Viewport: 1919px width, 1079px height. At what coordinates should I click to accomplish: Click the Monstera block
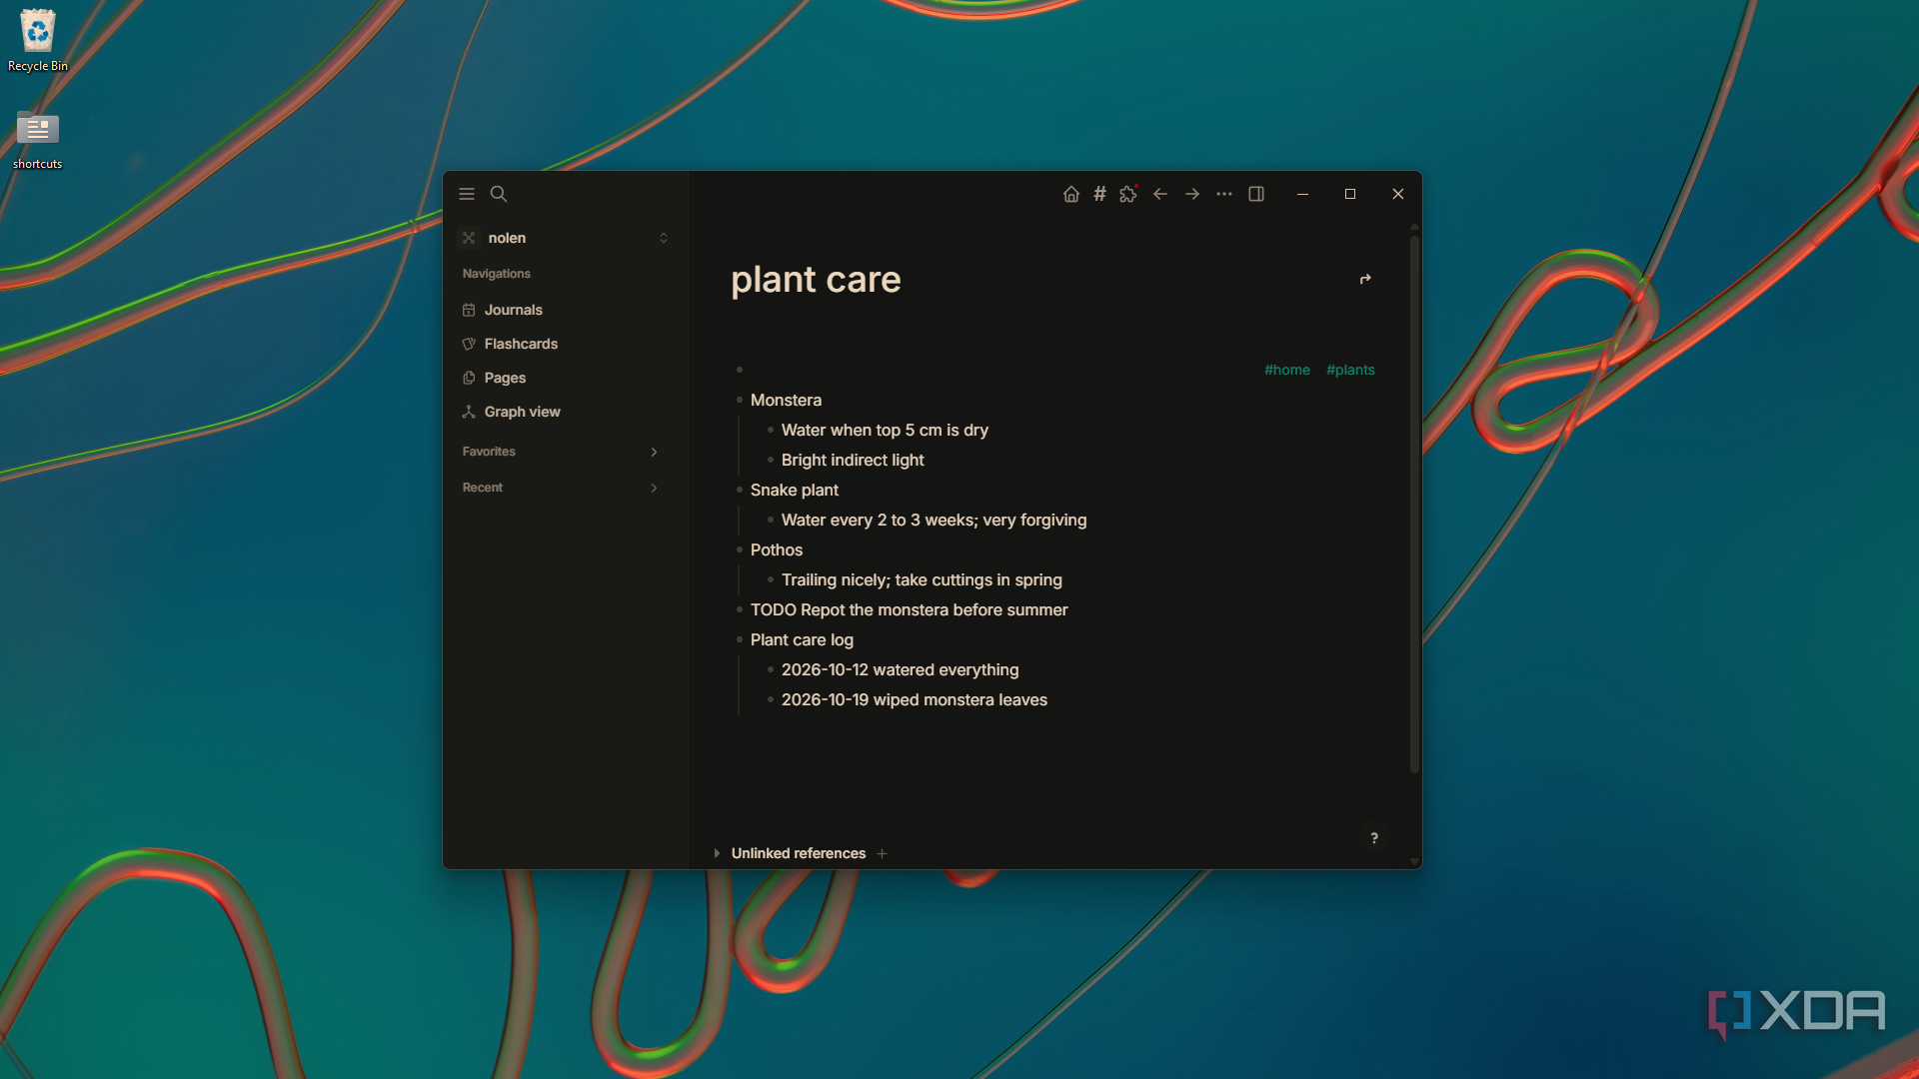click(x=786, y=400)
